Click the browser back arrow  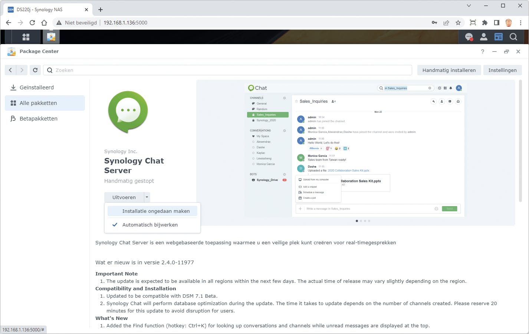pyautogui.click(x=9, y=23)
